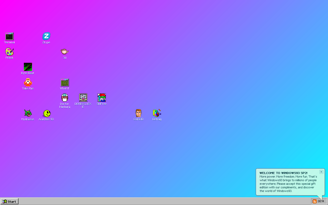Screen dimensions: 328x205
Task: Click the DEREG32.EXE icon
Action: click(x=83, y=98)
